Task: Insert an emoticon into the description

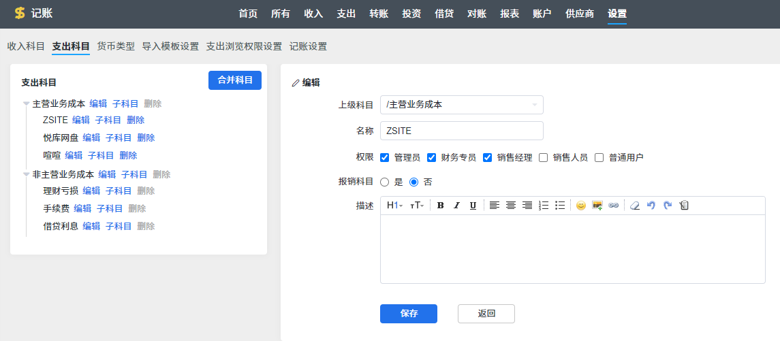Action: pos(580,206)
